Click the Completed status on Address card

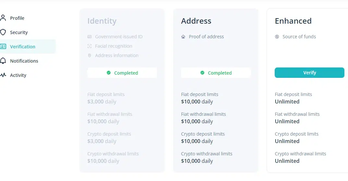[x=216, y=73]
